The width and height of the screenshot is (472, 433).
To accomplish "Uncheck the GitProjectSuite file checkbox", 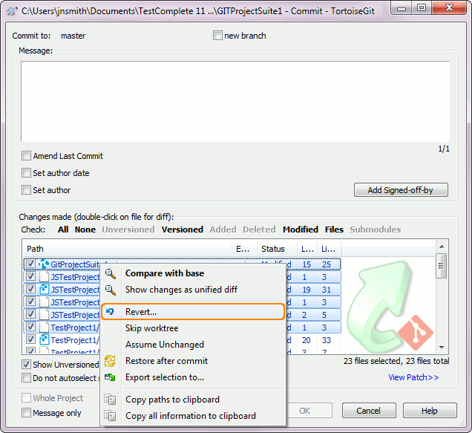I will click(30, 264).
